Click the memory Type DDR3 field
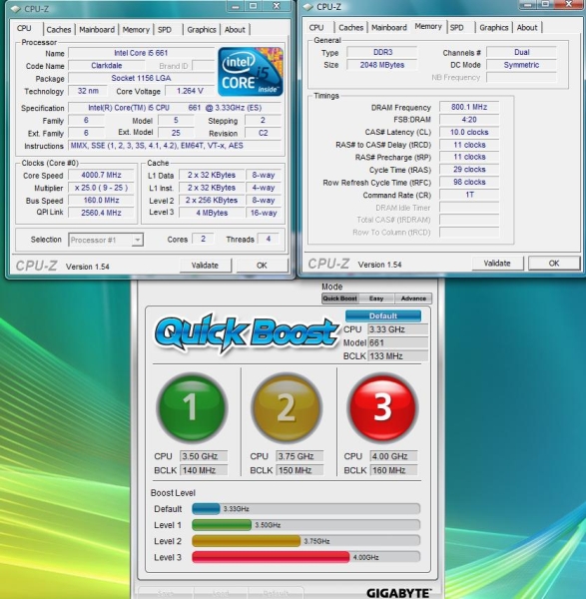Image resolution: width=586 pixels, height=599 pixels. pyautogui.click(x=382, y=52)
